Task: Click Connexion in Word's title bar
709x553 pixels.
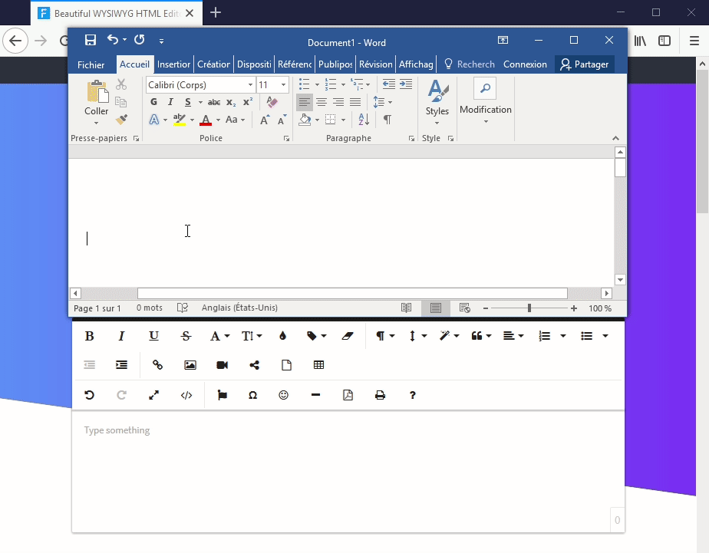Action: (525, 64)
